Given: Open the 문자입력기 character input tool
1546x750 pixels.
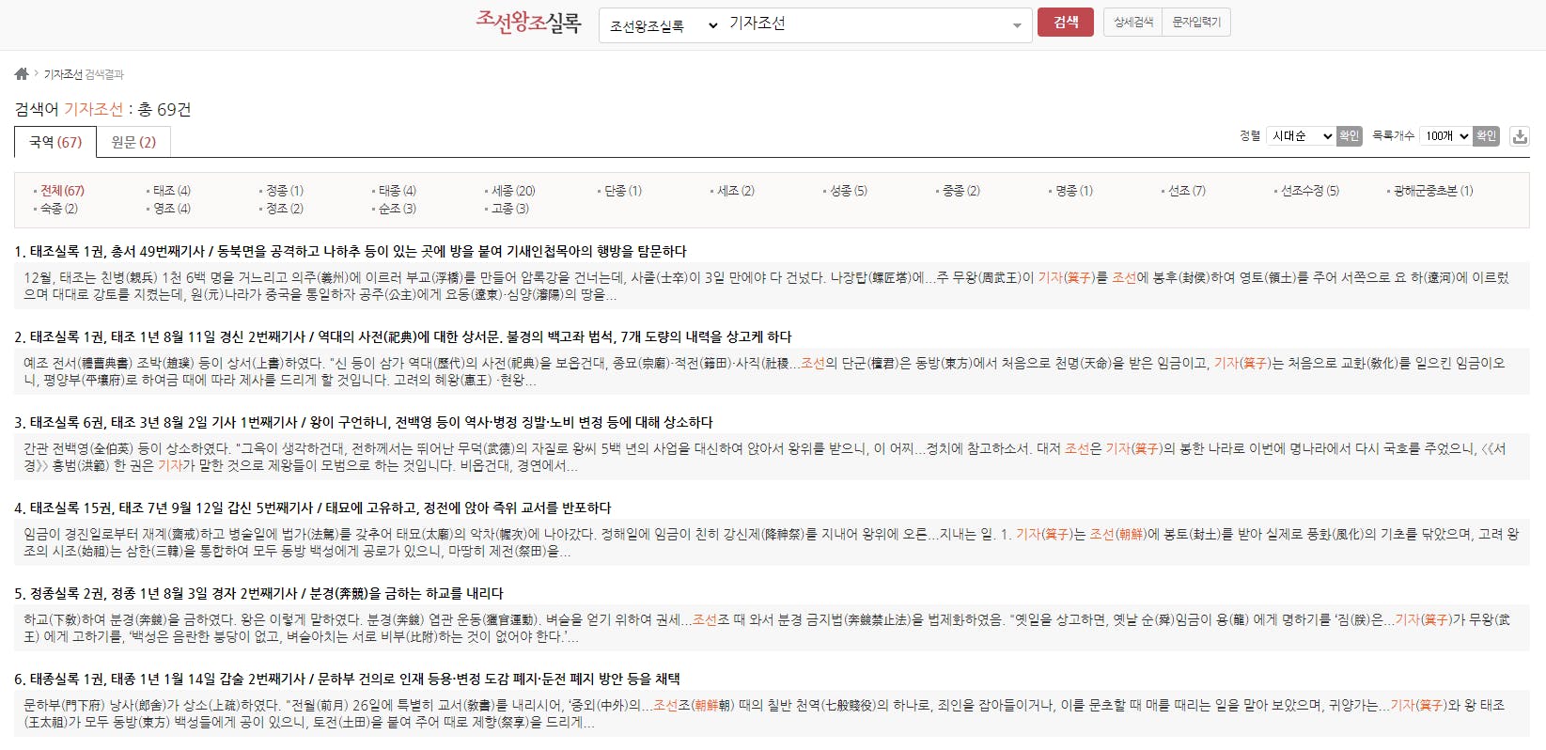Looking at the screenshot, I should (1196, 23).
